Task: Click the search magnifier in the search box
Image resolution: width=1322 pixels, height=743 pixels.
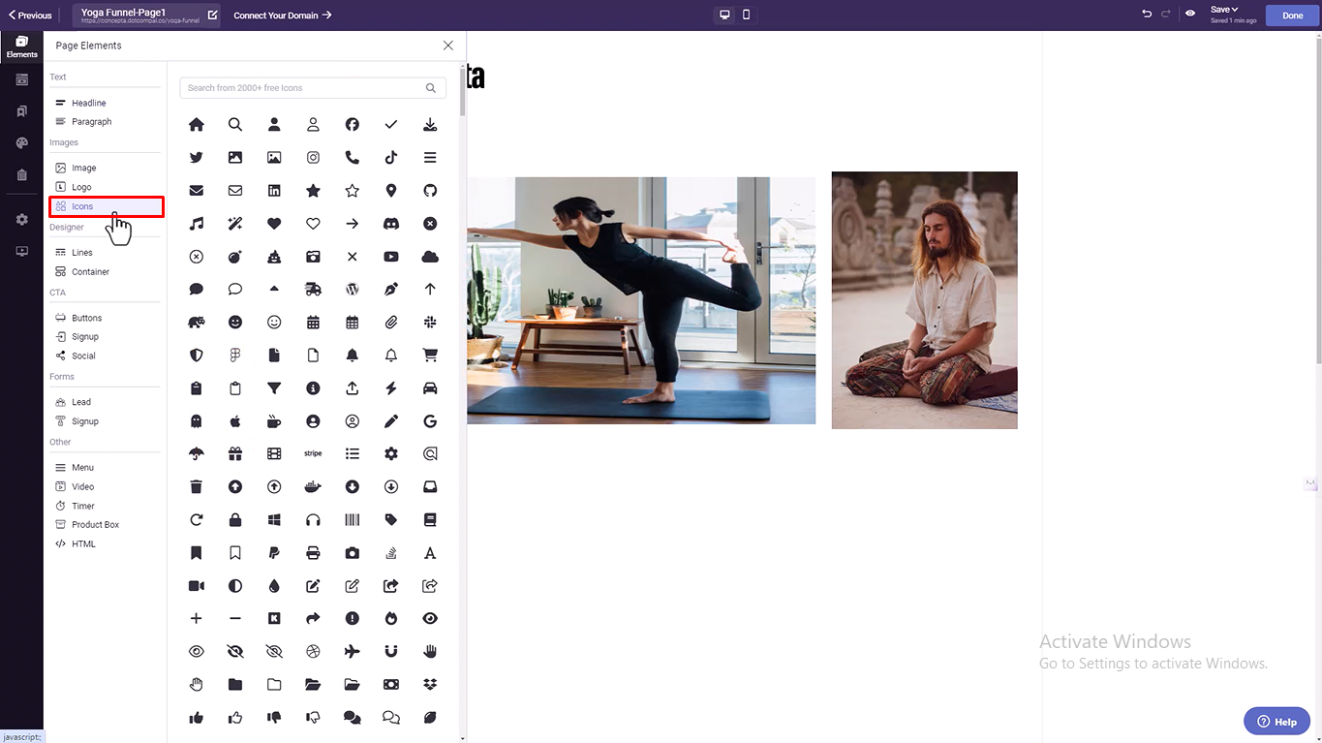Action: coord(431,88)
